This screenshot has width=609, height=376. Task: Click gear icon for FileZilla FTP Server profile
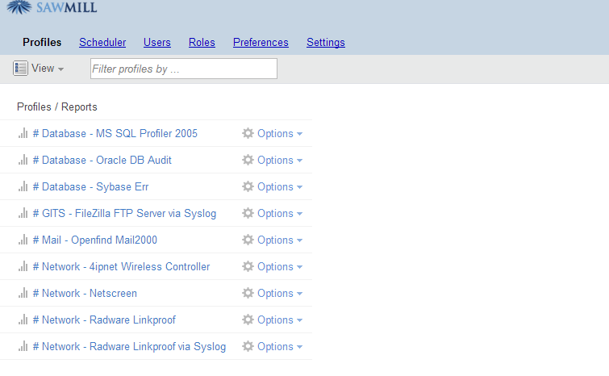248,214
